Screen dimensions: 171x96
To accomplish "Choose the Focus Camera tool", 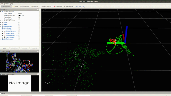I will (25, 7).
